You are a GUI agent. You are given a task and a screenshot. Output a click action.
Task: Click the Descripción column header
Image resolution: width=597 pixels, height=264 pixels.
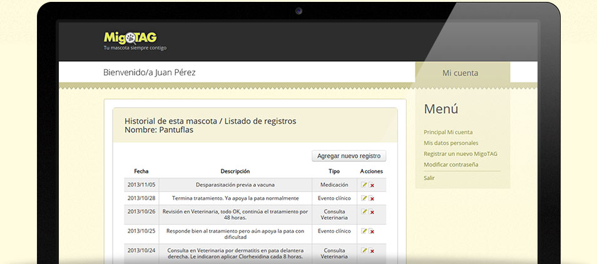[x=235, y=171]
